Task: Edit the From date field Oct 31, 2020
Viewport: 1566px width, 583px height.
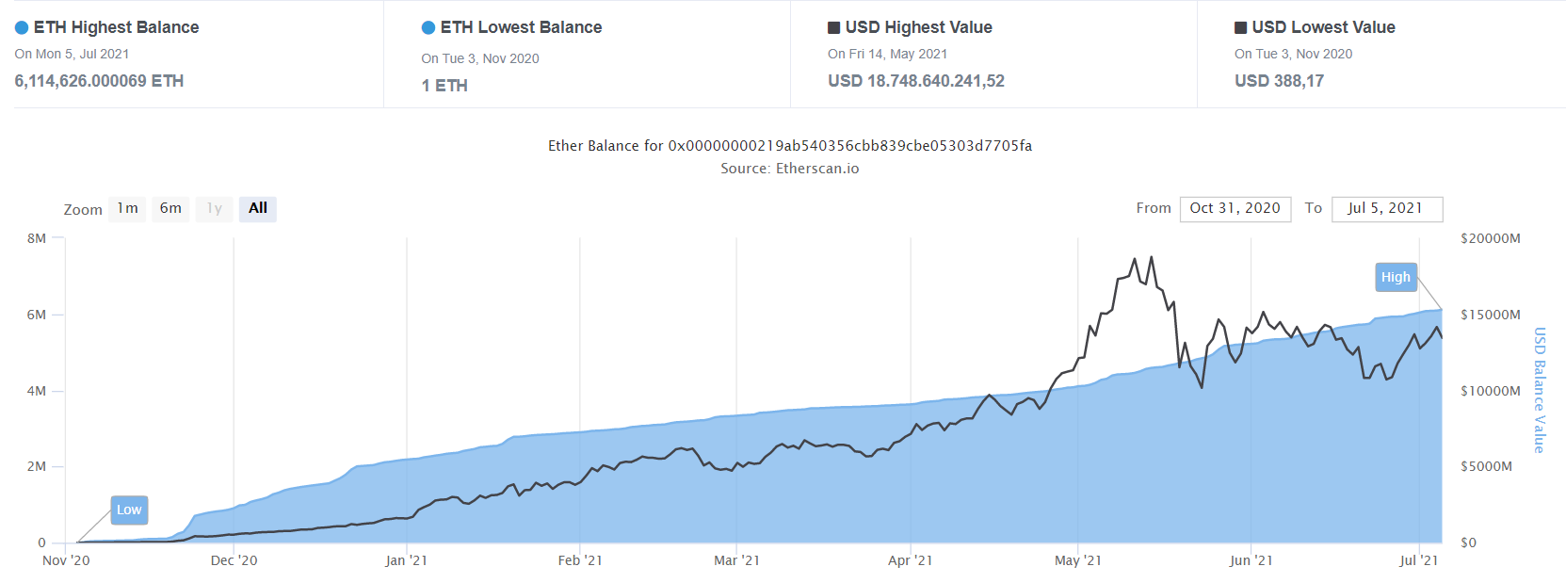Action: point(1235,208)
